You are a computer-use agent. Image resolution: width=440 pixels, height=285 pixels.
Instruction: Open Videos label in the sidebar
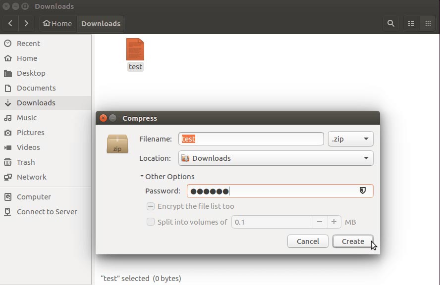[x=28, y=147]
